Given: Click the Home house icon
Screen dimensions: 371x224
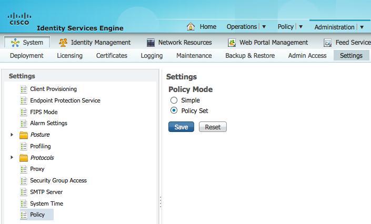Looking at the screenshot, I should click(x=190, y=26).
